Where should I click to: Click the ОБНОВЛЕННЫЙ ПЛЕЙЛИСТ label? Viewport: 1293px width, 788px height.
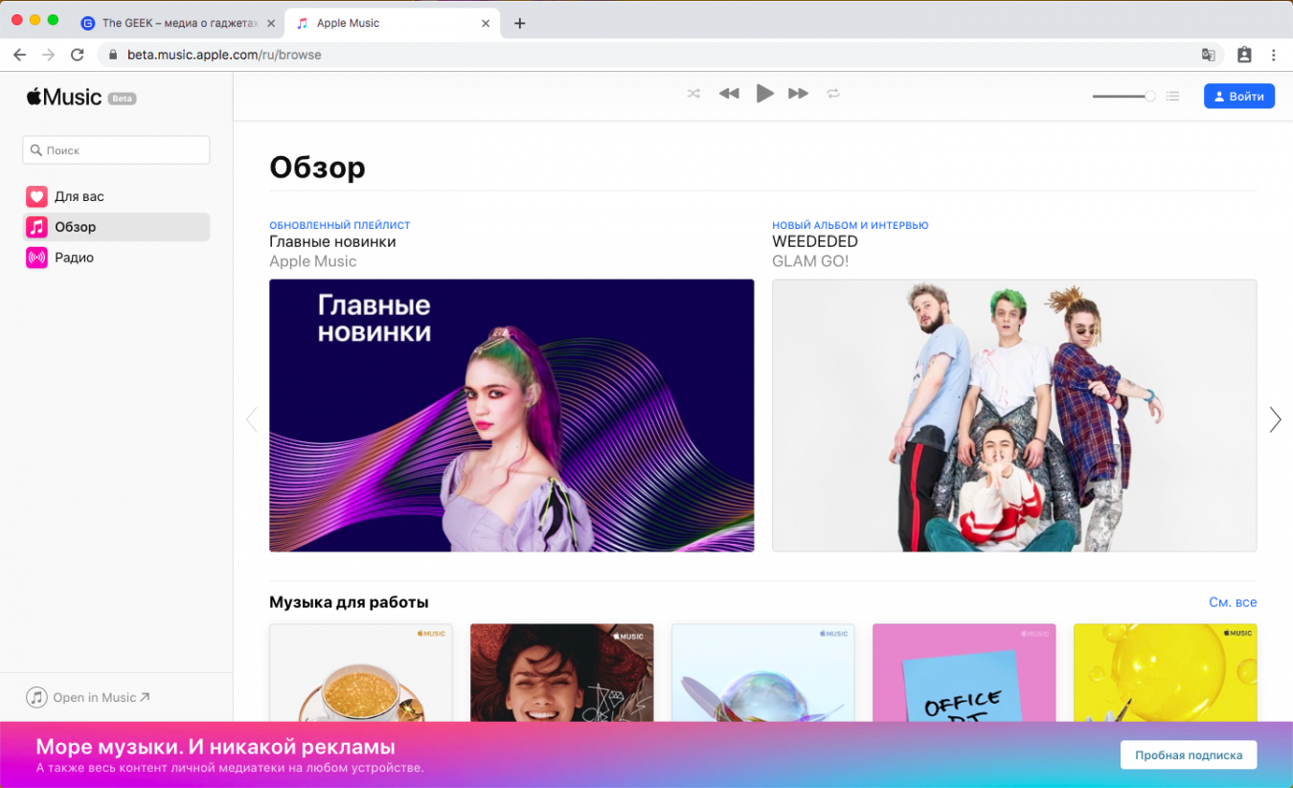(x=339, y=225)
